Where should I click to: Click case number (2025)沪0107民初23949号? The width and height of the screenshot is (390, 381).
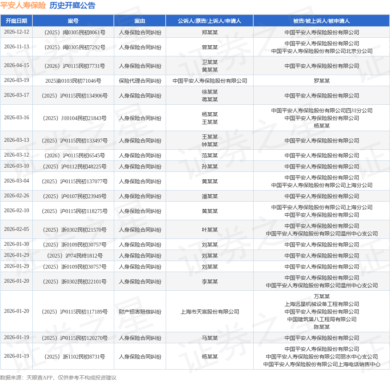point(75,196)
